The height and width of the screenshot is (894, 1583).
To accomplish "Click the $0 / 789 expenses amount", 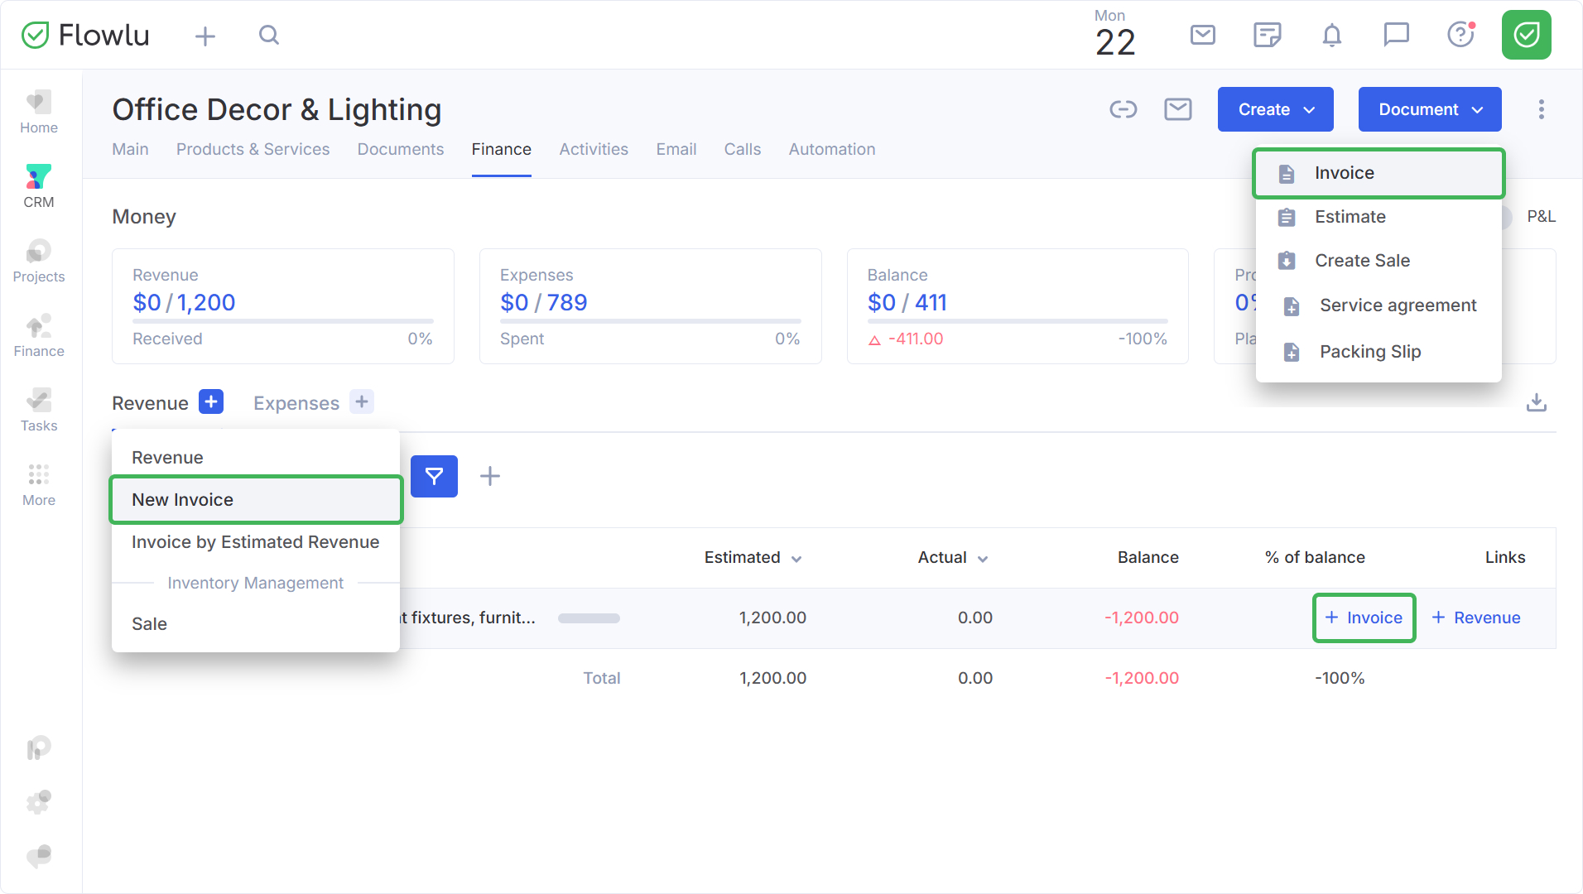I will tap(544, 303).
